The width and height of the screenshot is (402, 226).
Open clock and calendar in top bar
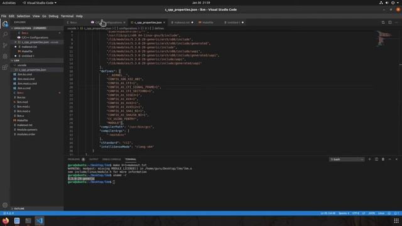pos(201,3)
